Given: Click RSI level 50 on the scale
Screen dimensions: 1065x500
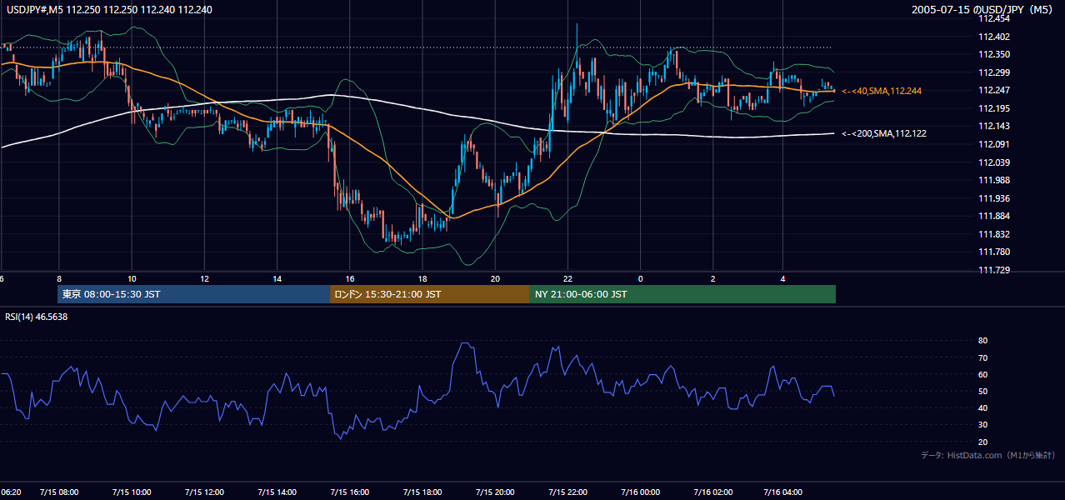Looking at the screenshot, I should (982, 391).
